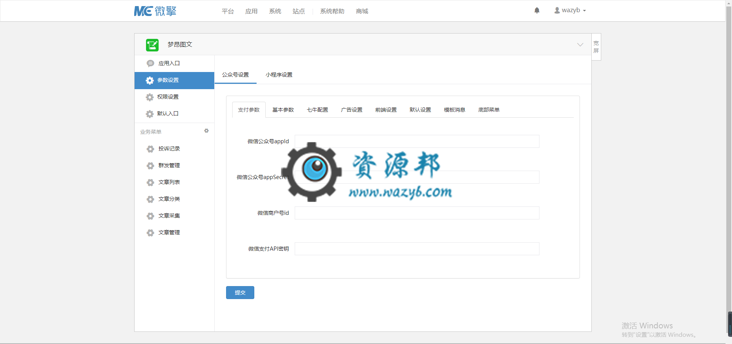732x344 pixels.
Task: Click the green 梦昂图文 app icon
Action: point(152,45)
